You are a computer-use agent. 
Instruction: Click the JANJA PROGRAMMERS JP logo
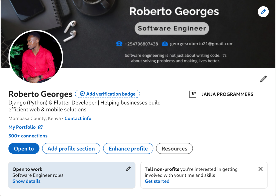coord(193,94)
